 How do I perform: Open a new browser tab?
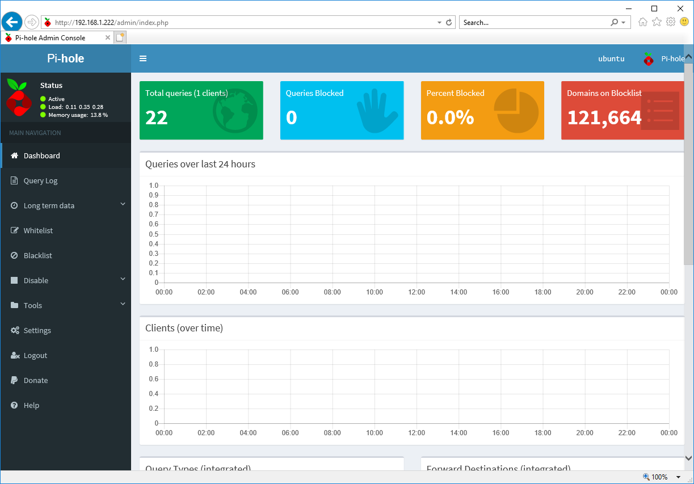click(120, 37)
